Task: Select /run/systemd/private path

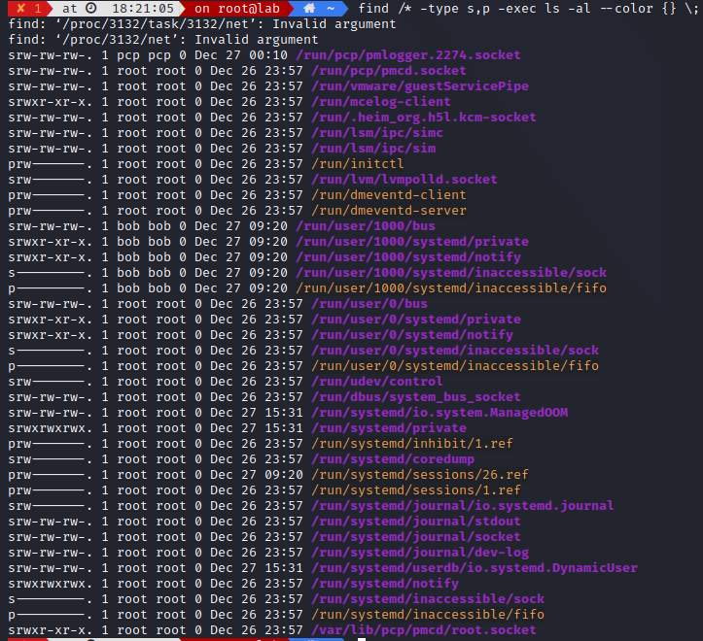Action: click(389, 428)
